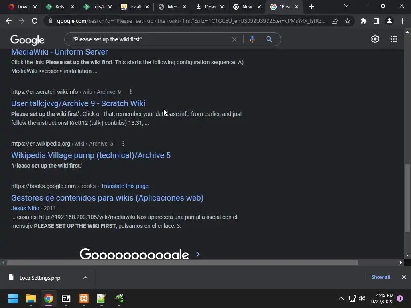Switch to the New Tab tab
This screenshot has width=411, height=308.
tap(247, 7)
